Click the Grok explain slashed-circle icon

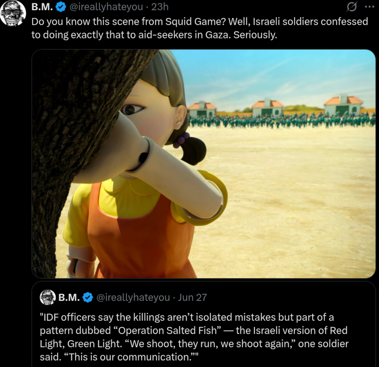[x=352, y=7]
